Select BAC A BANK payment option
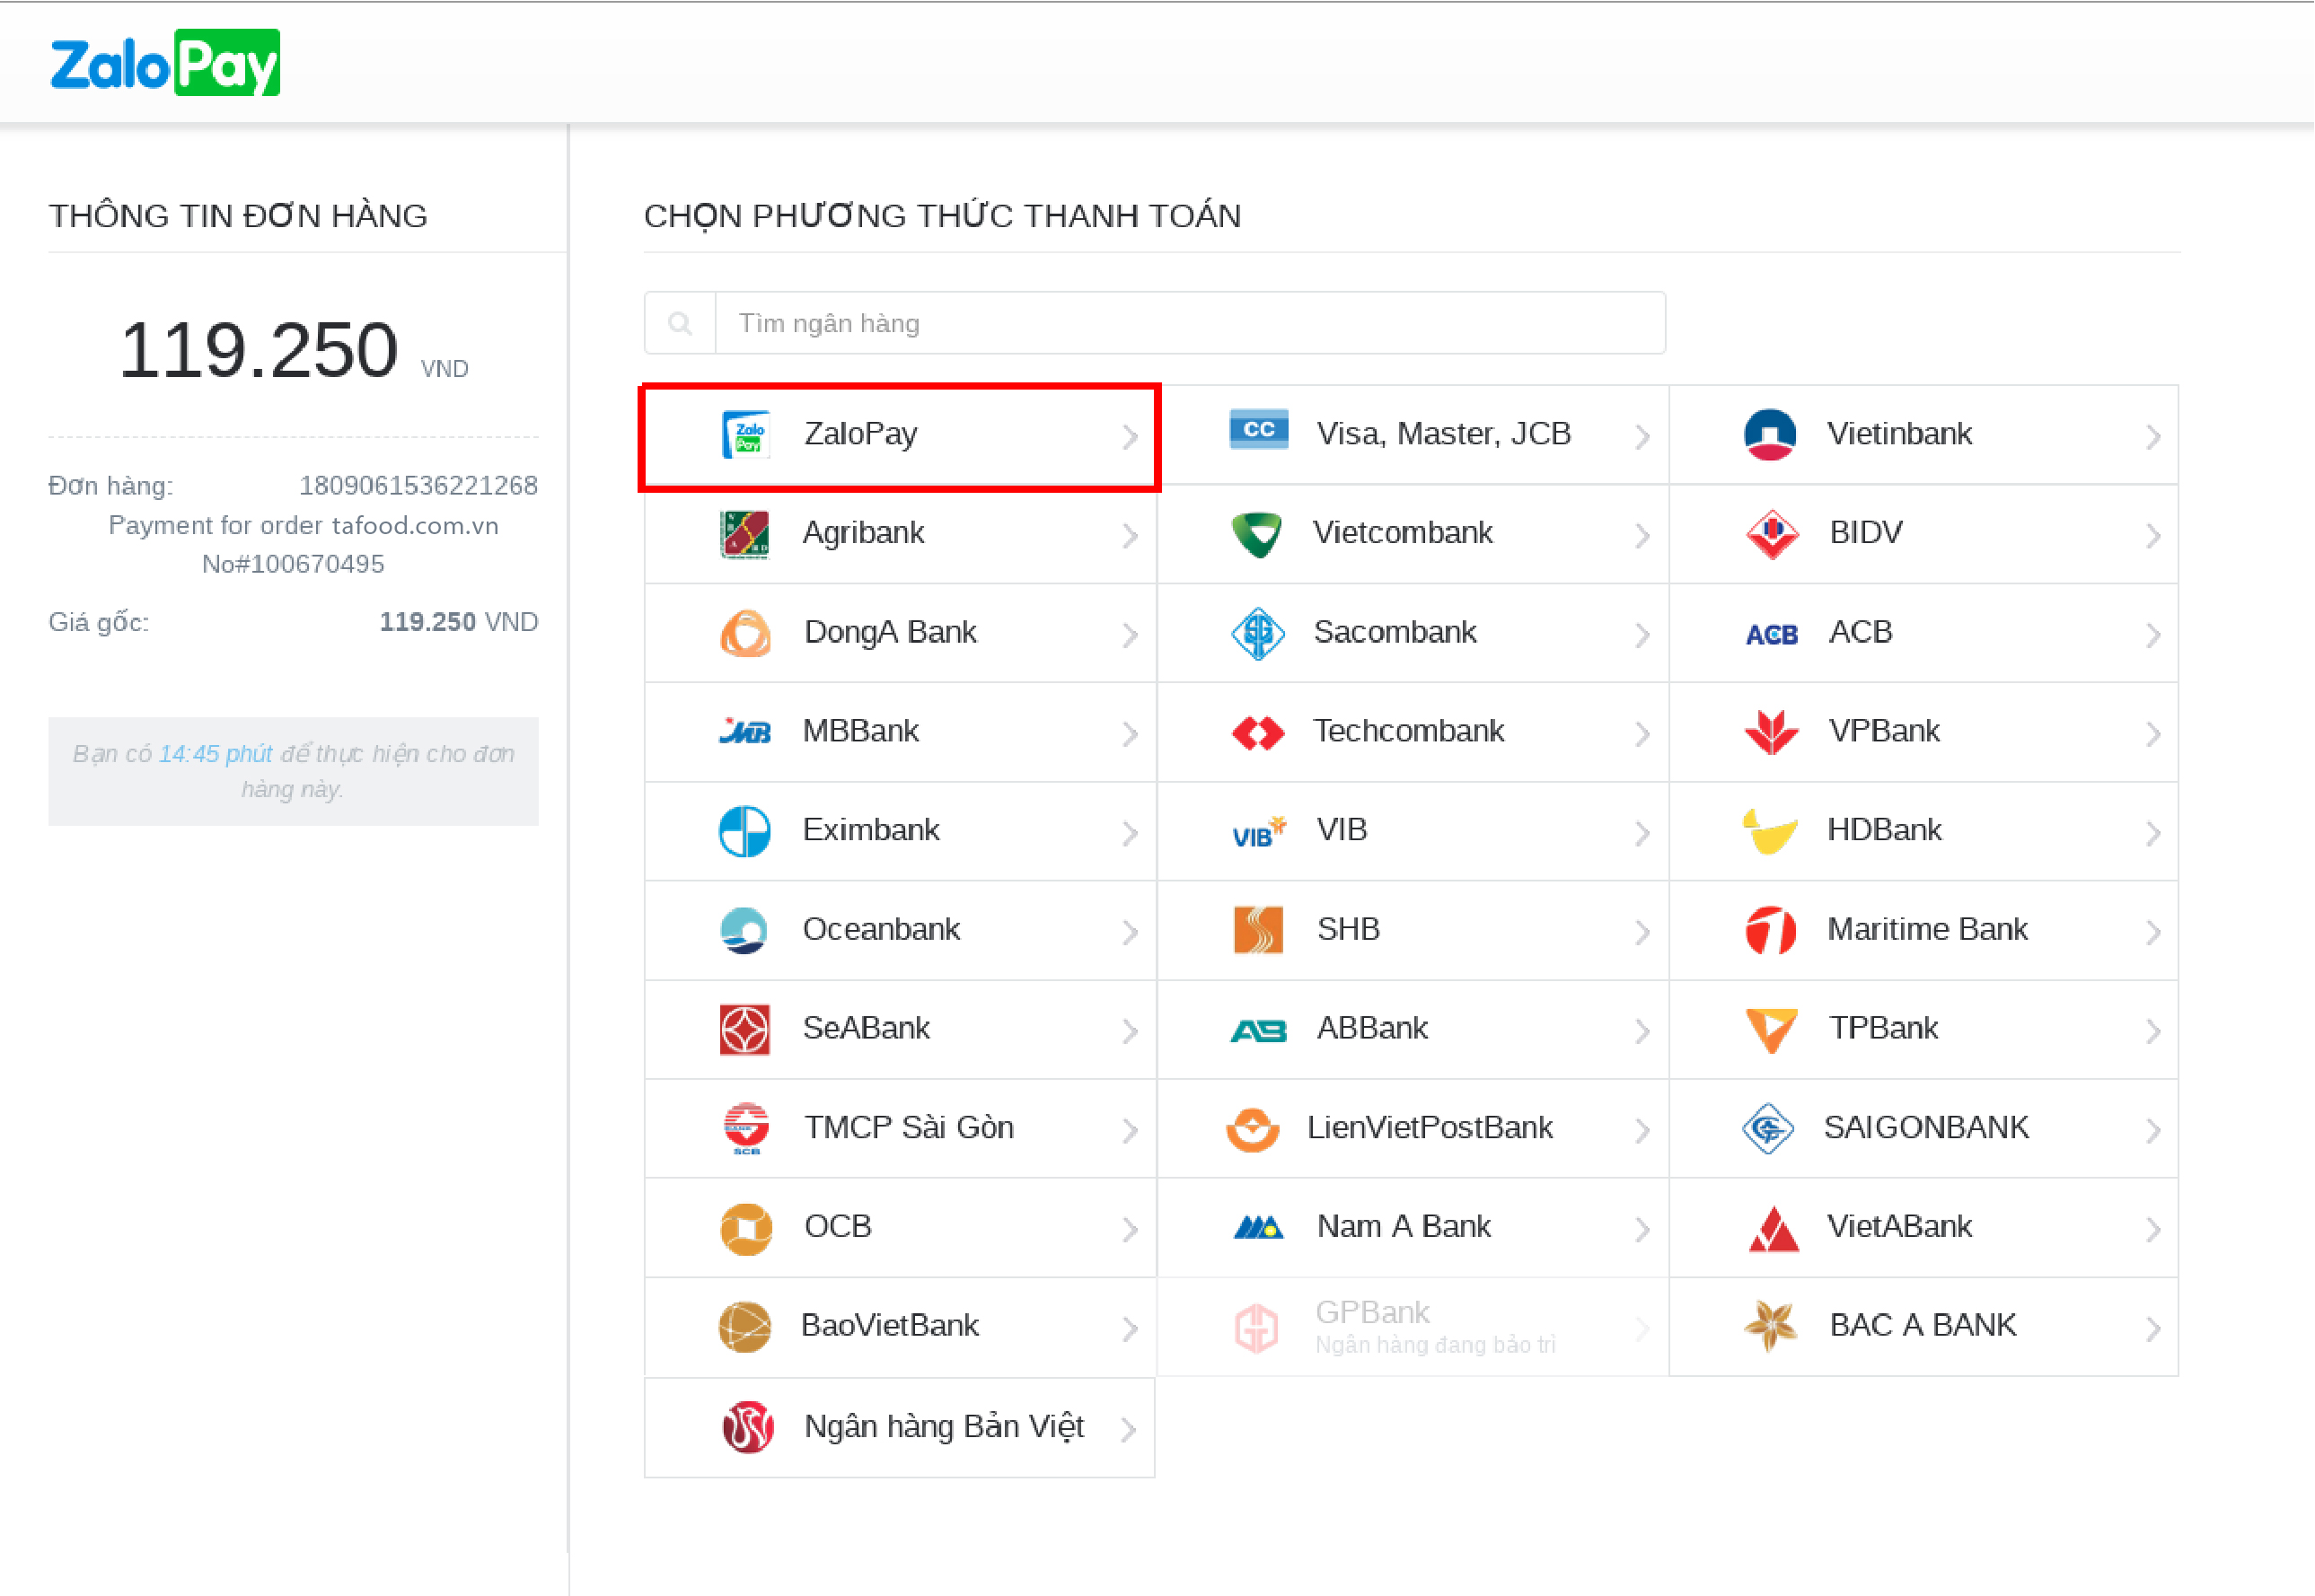The width and height of the screenshot is (2315, 1596). pos(1923,1327)
